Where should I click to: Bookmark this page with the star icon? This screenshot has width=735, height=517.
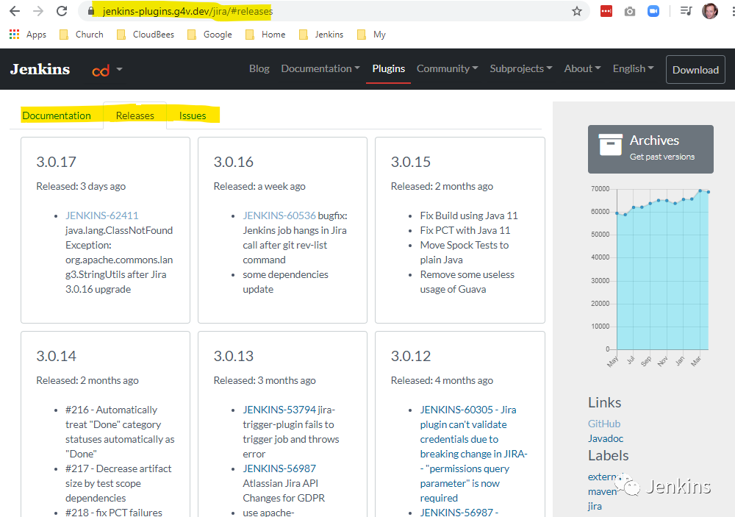577,11
